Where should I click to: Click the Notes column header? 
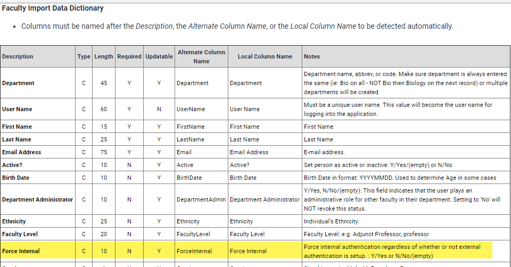[x=312, y=56]
